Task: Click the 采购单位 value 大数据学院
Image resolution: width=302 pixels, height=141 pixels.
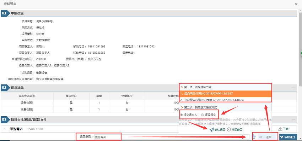Action: [43, 40]
